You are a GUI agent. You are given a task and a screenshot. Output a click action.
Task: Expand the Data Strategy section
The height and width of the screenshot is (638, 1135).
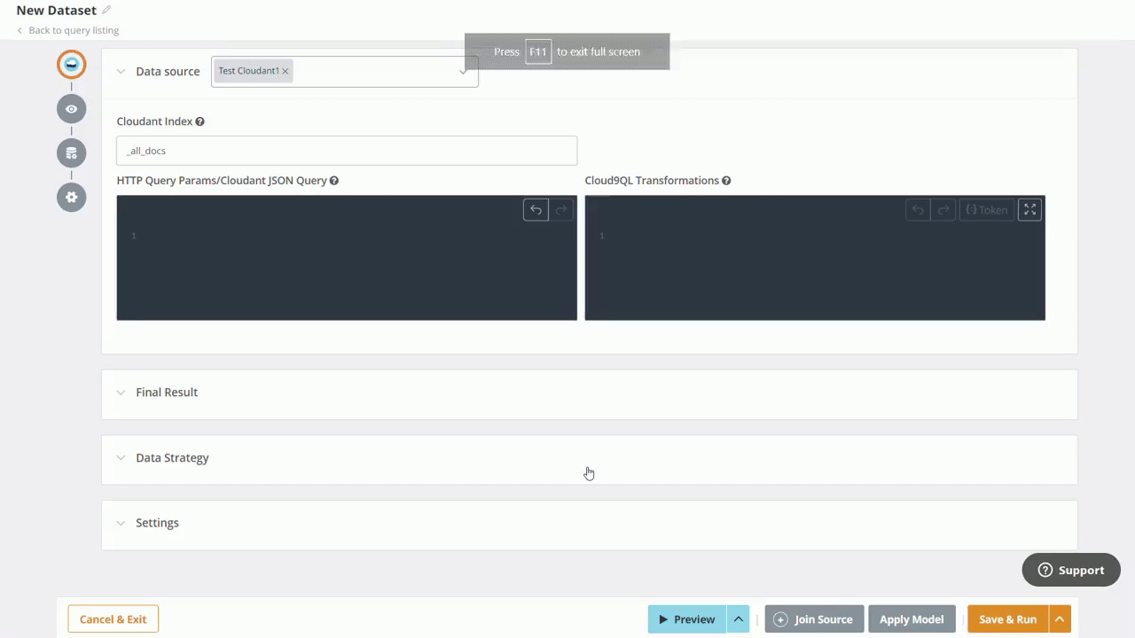[x=121, y=457]
